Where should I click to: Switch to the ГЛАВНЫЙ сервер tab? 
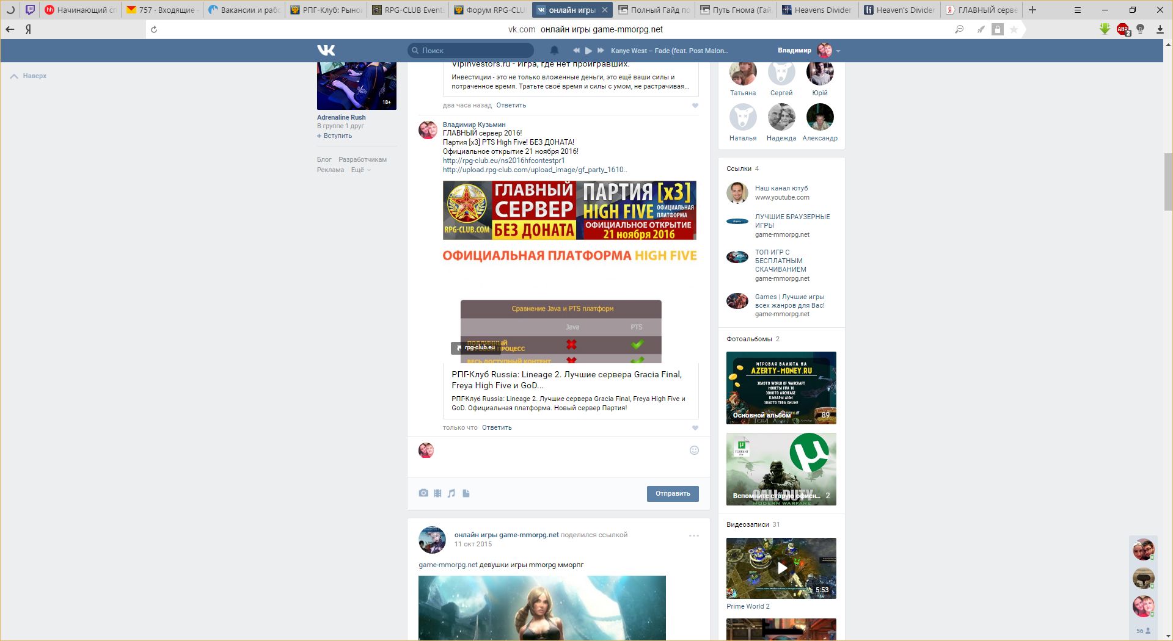981,10
